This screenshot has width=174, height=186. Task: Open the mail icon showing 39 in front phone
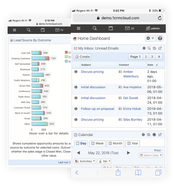pyautogui.click(x=130, y=28)
